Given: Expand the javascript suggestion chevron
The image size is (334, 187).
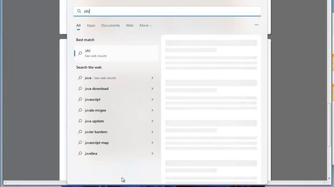Looking at the screenshot, I should click(152, 99).
